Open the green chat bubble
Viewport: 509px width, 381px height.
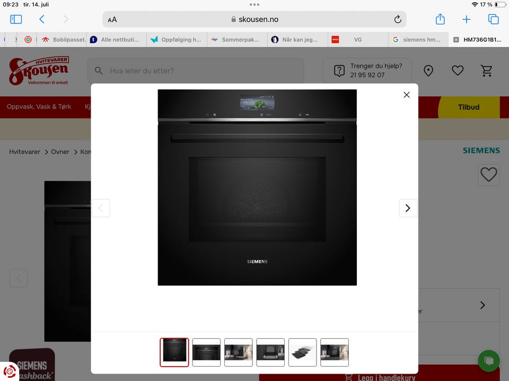click(x=488, y=361)
